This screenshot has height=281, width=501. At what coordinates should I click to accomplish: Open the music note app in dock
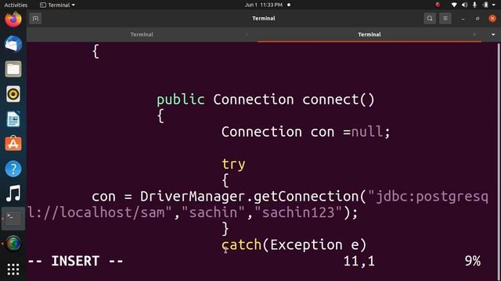click(13, 194)
